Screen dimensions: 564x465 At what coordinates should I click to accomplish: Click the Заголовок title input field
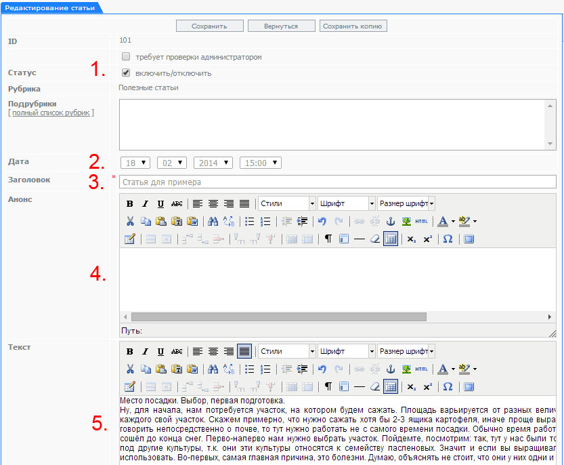point(337,182)
